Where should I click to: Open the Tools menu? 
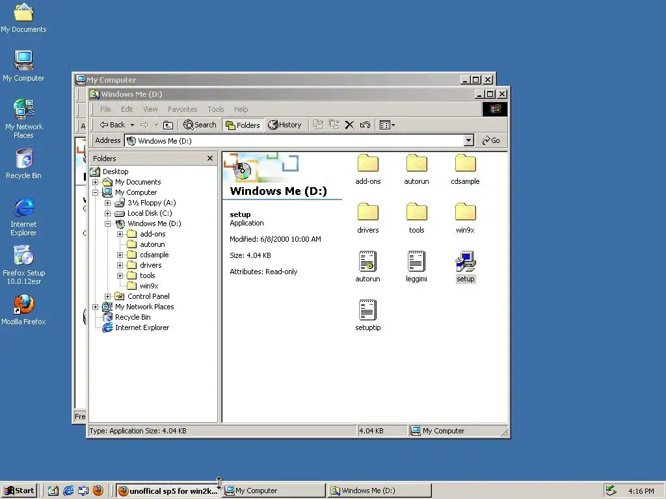click(216, 109)
